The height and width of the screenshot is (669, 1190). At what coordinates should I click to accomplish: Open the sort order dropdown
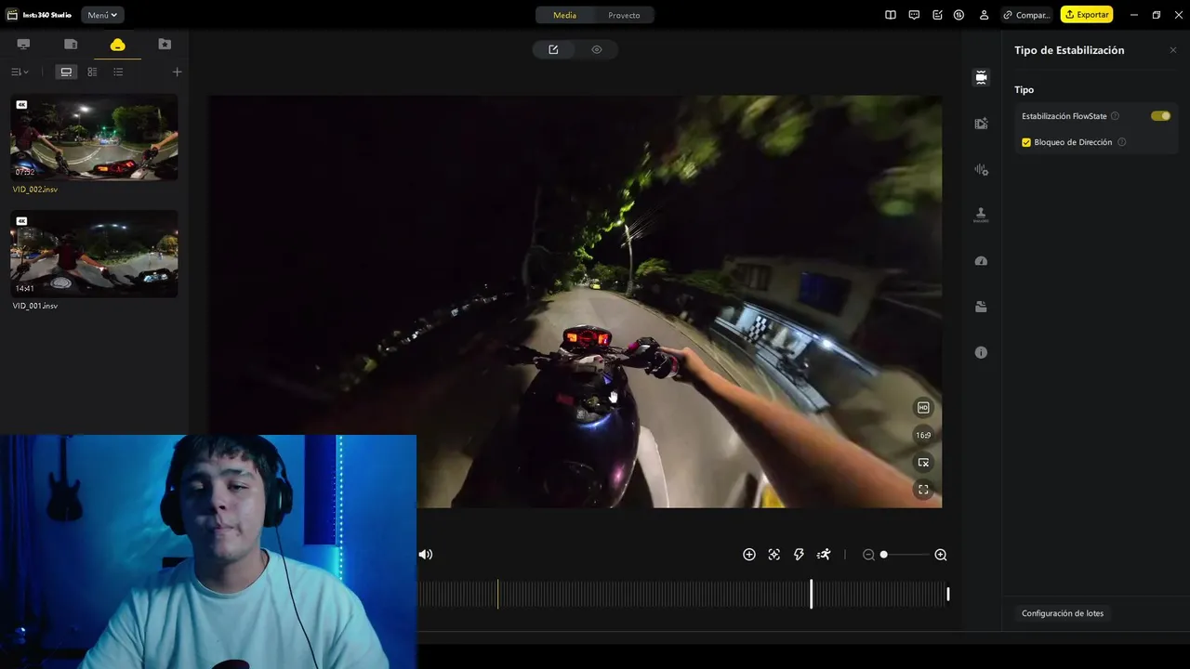(20, 72)
